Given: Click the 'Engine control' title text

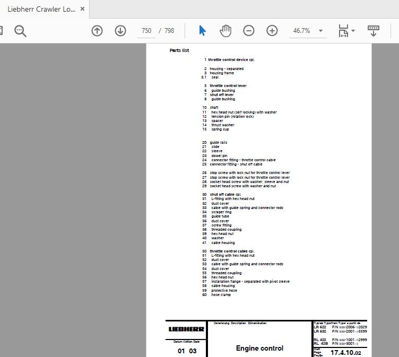Looking at the screenshot, I should point(259,348).
